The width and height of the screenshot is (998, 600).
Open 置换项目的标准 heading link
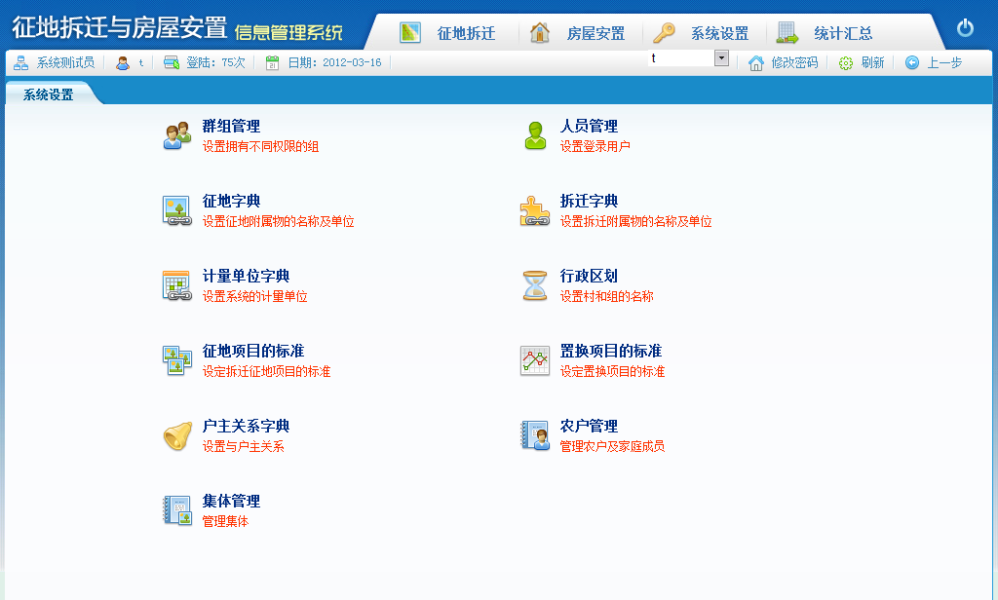tap(611, 352)
